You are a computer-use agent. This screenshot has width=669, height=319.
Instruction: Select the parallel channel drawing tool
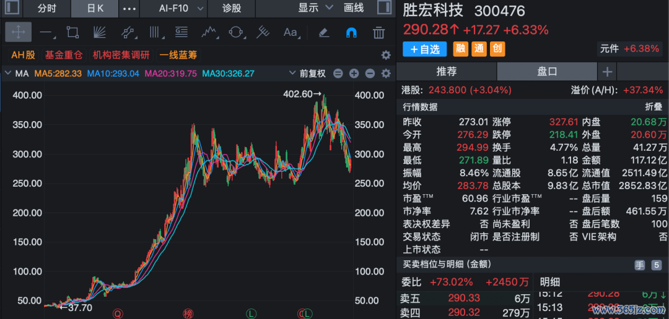(x=127, y=32)
